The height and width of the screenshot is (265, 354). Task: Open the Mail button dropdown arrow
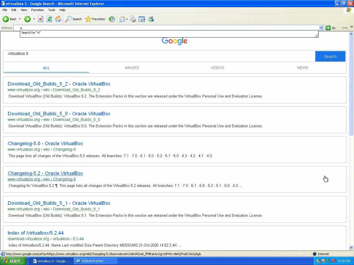tap(127, 19)
